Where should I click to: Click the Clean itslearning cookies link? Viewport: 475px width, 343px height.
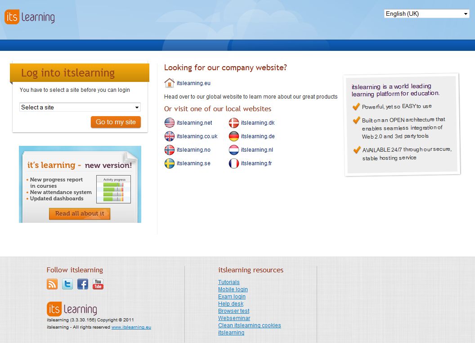click(x=250, y=325)
